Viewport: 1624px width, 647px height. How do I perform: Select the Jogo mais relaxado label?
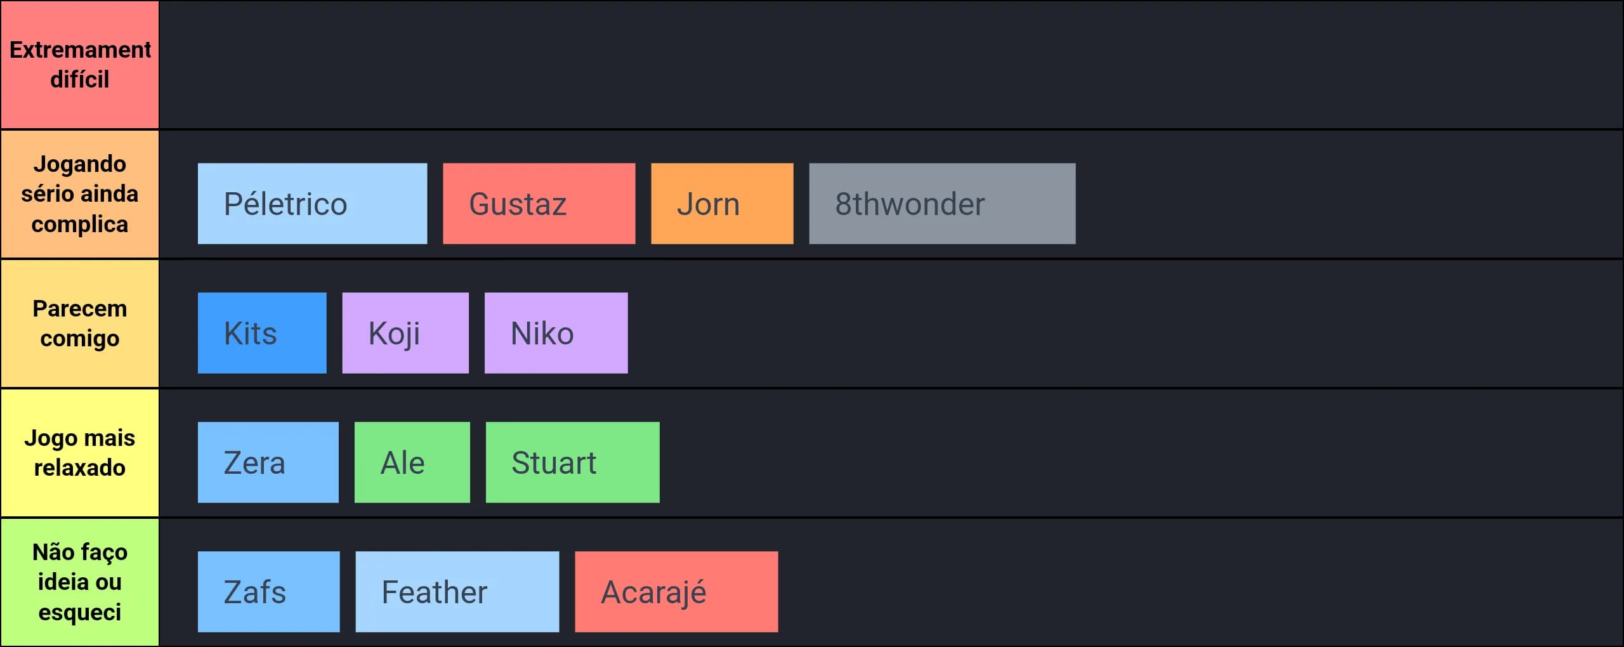80,453
